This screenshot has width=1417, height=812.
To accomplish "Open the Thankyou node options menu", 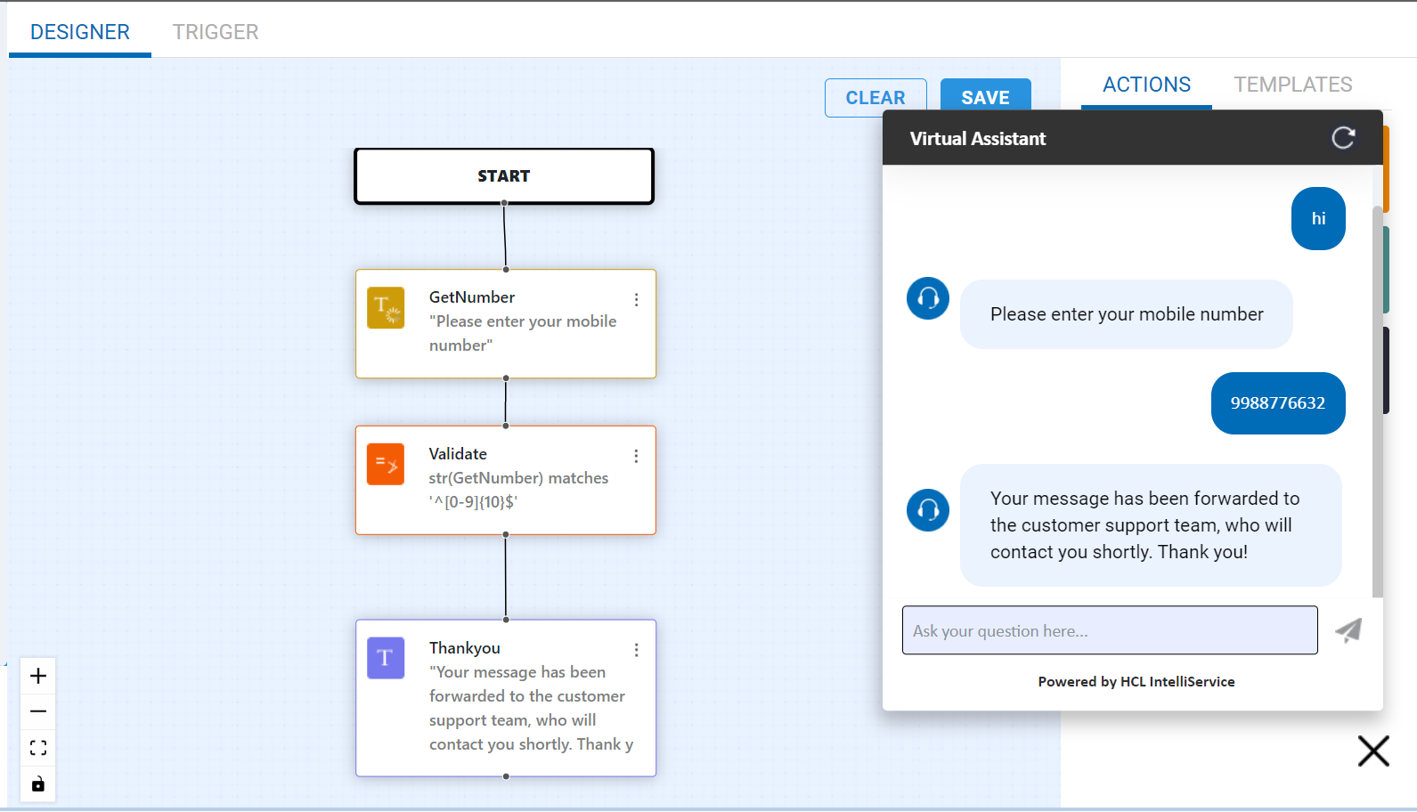I will pos(636,650).
